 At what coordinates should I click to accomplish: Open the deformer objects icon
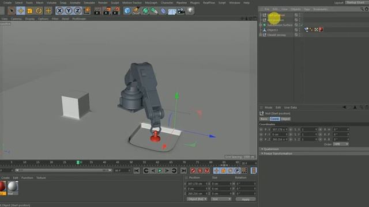click(163, 11)
